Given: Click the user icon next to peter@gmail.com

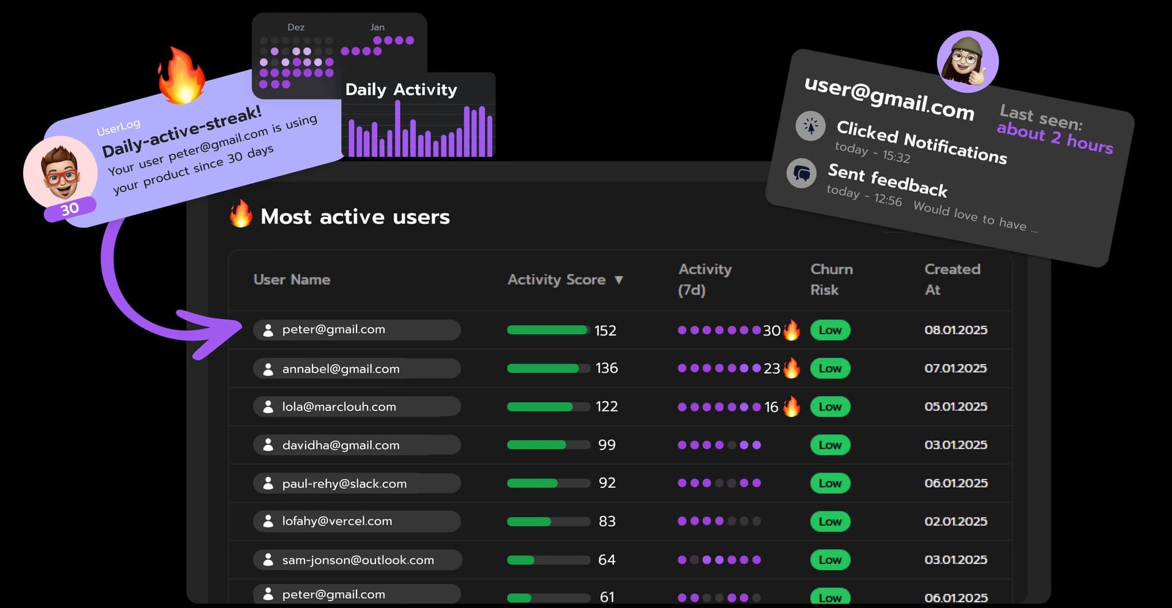Looking at the screenshot, I should [x=268, y=329].
